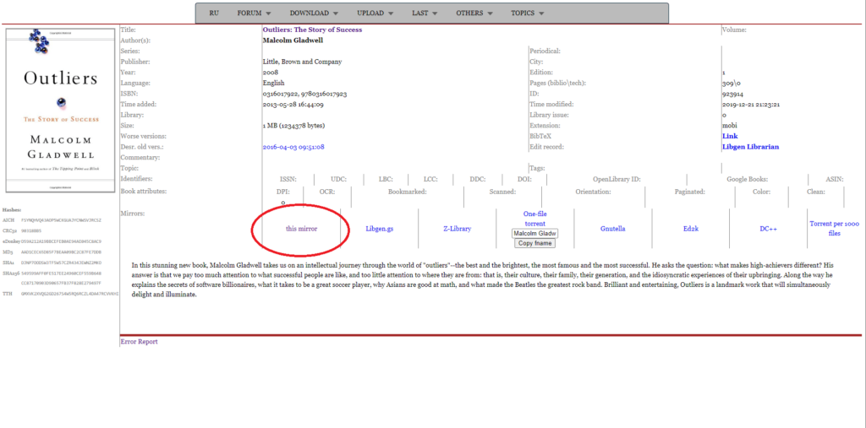The width and height of the screenshot is (866, 428).
Task: Open the Torrent per 1000 files link
Action: point(834,228)
